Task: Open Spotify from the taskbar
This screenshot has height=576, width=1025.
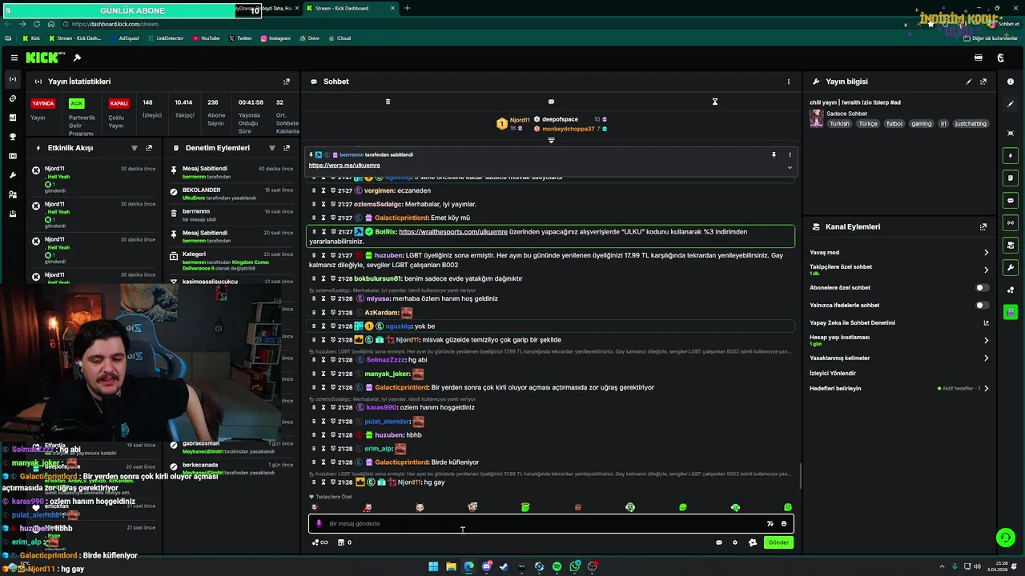Action: click(x=557, y=566)
